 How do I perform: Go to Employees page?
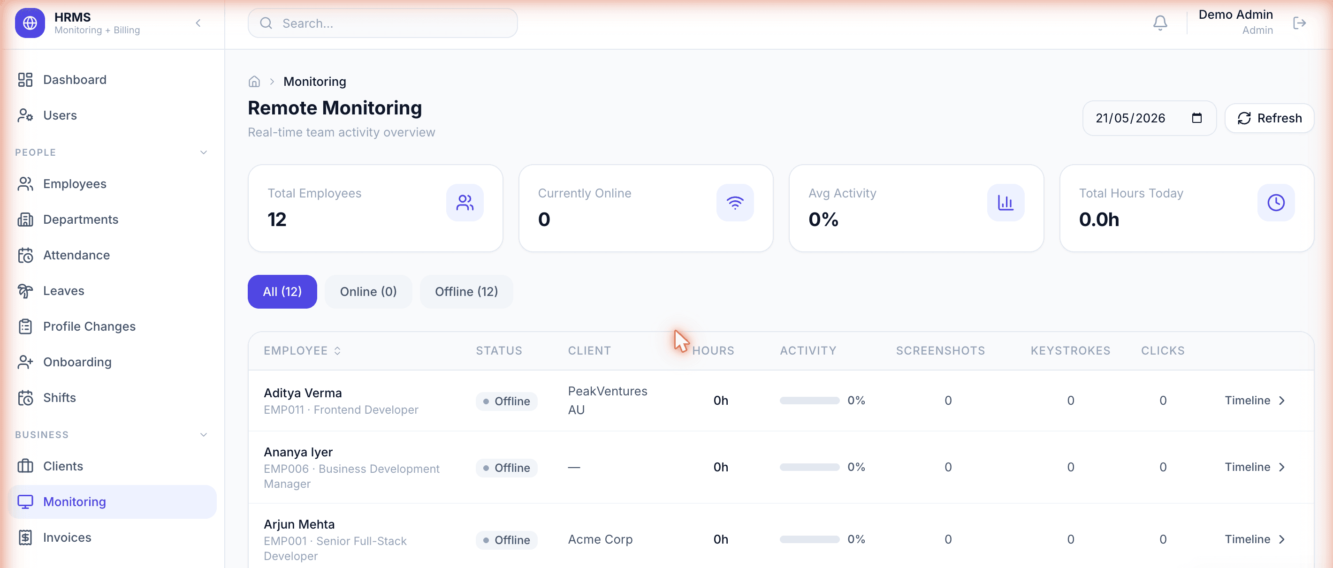click(112, 184)
